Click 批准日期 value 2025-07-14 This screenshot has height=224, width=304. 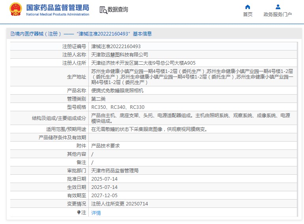coord(104,179)
